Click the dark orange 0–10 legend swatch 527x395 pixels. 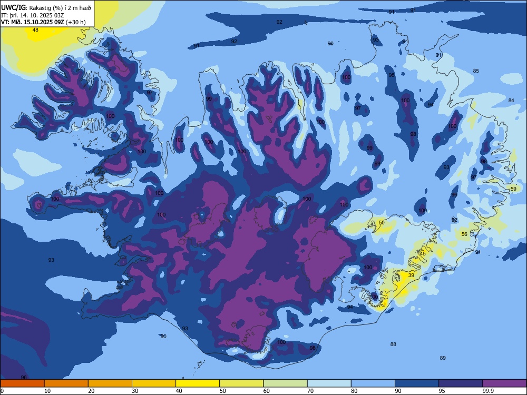pyautogui.click(x=22, y=383)
